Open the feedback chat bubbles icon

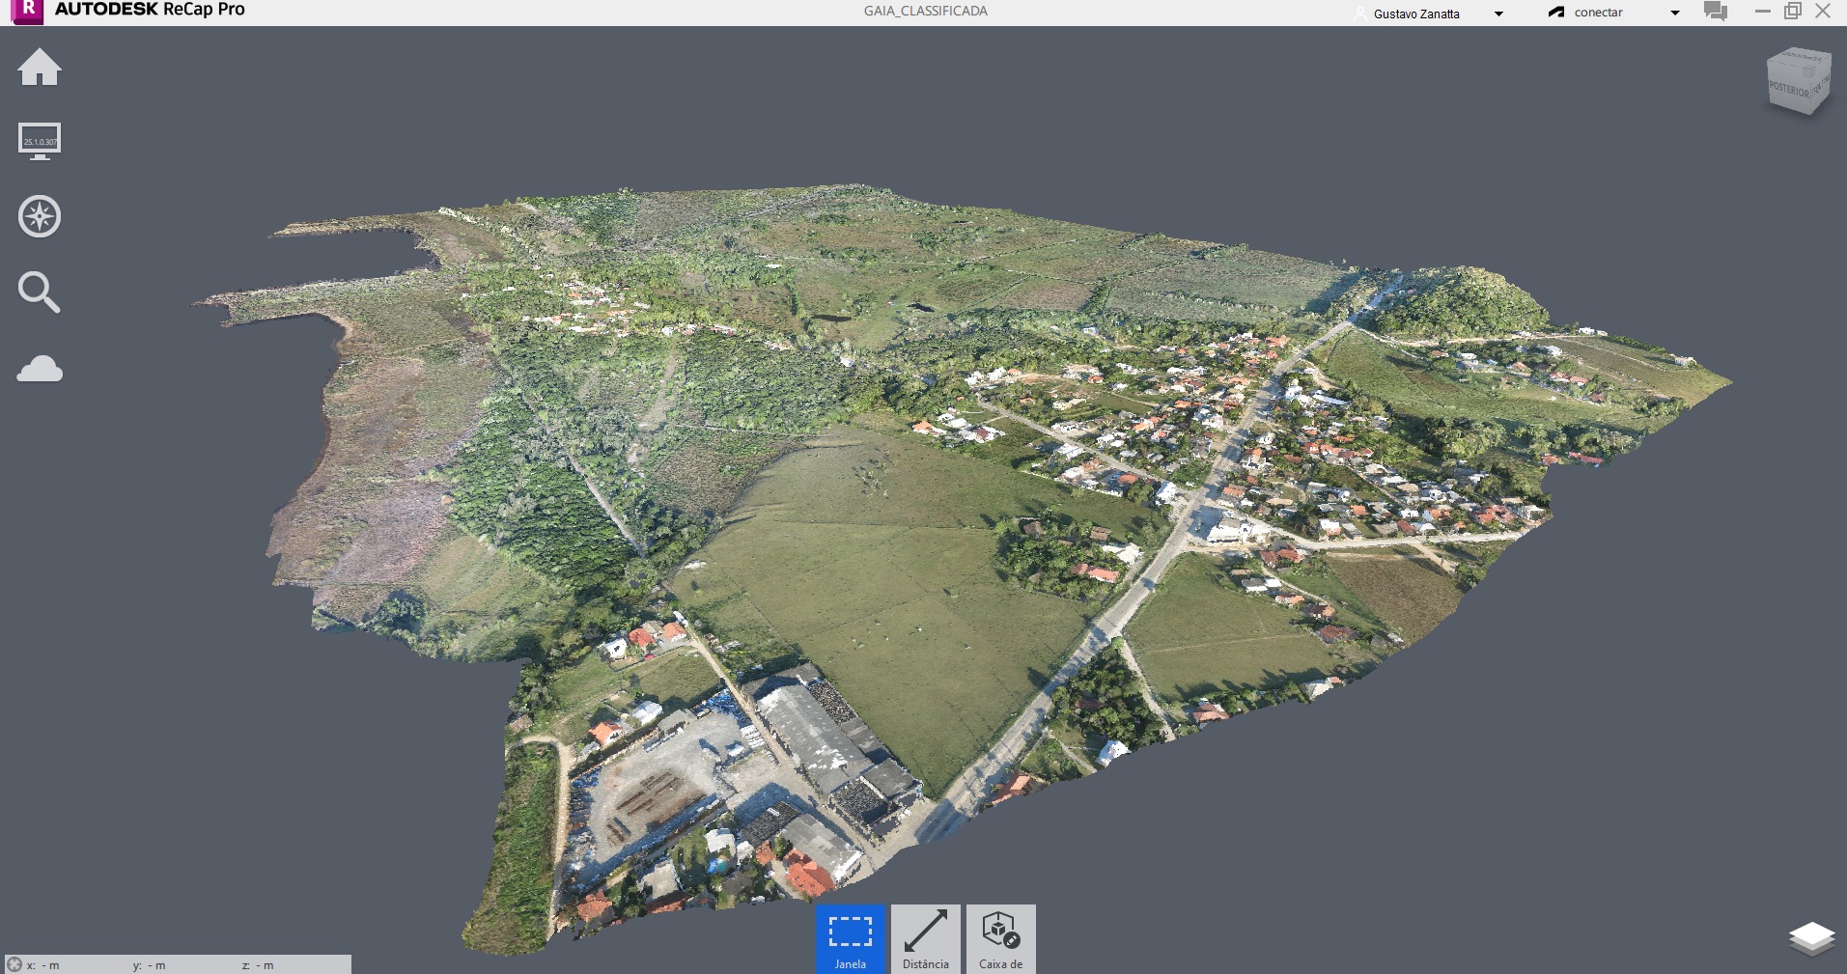pos(1716,12)
